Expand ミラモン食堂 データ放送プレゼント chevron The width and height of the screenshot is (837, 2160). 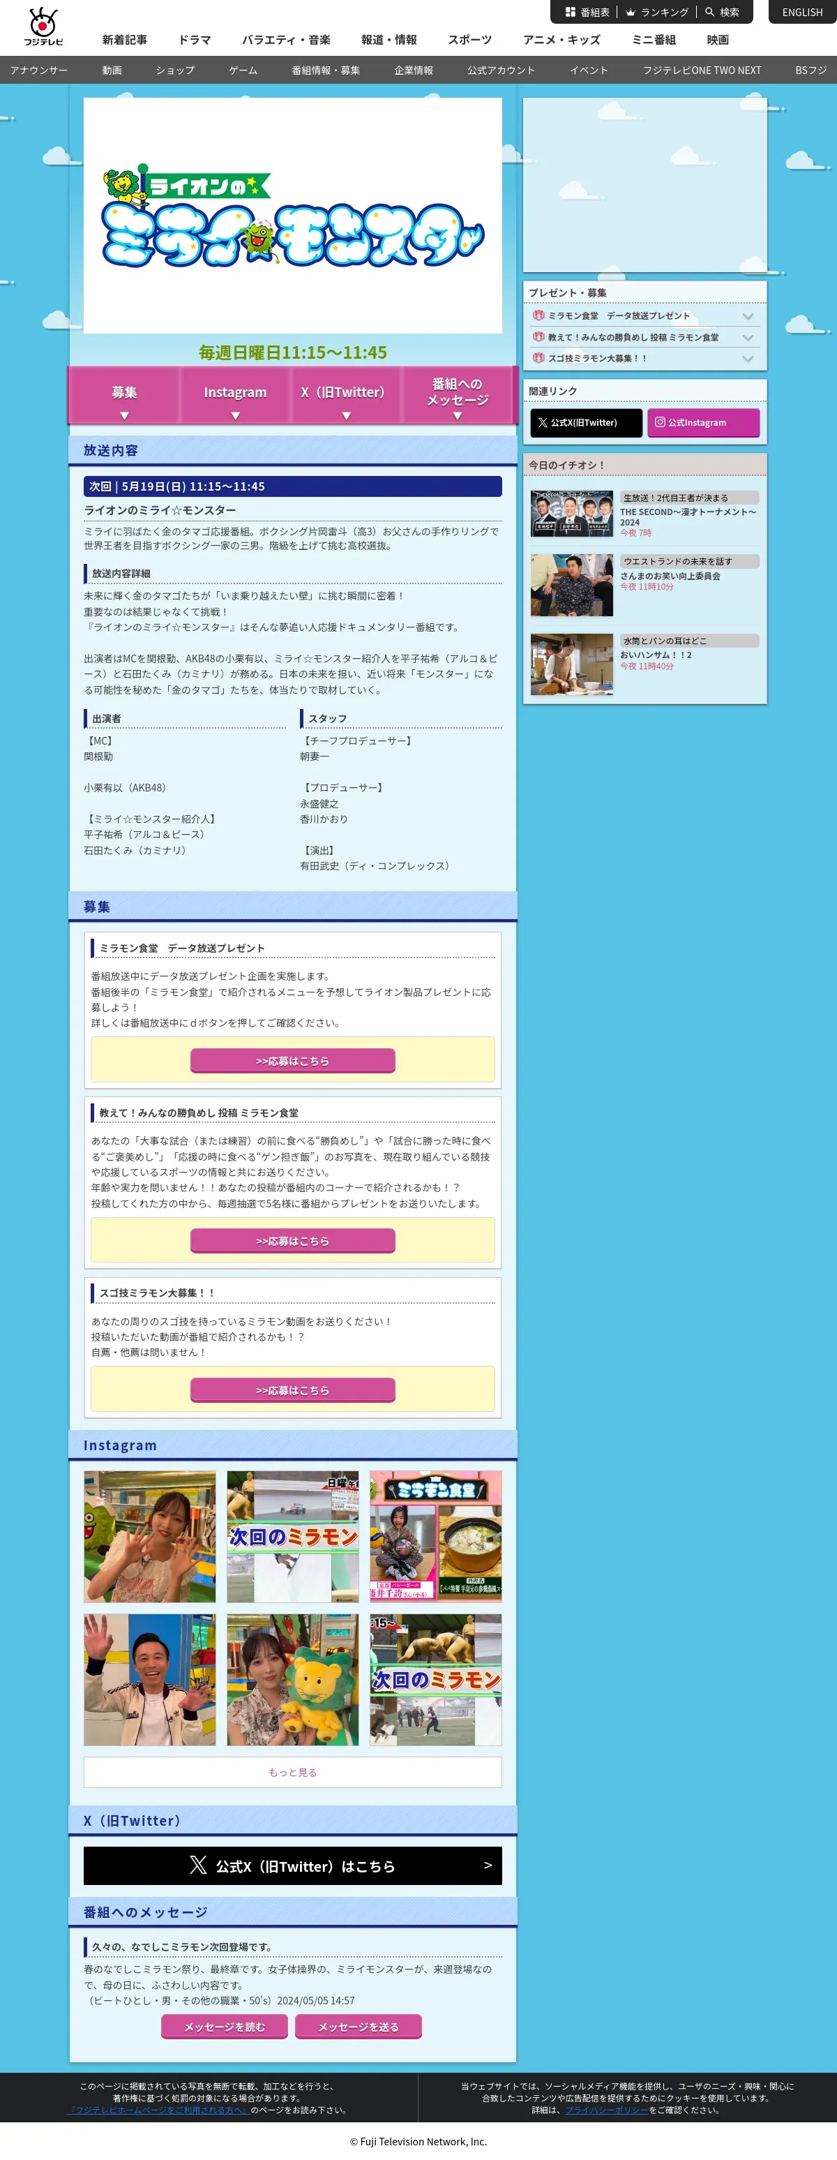click(x=748, y=316)
